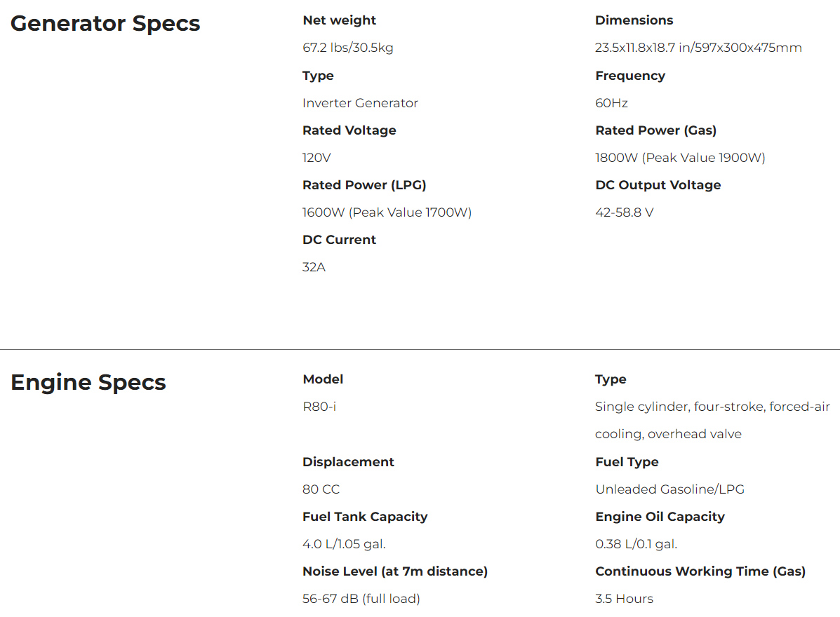Viewport: 840px width, 617px height.
Task: Click the 67.2 lbs/30.5kg weight value
Action: (x=347, y=48)
